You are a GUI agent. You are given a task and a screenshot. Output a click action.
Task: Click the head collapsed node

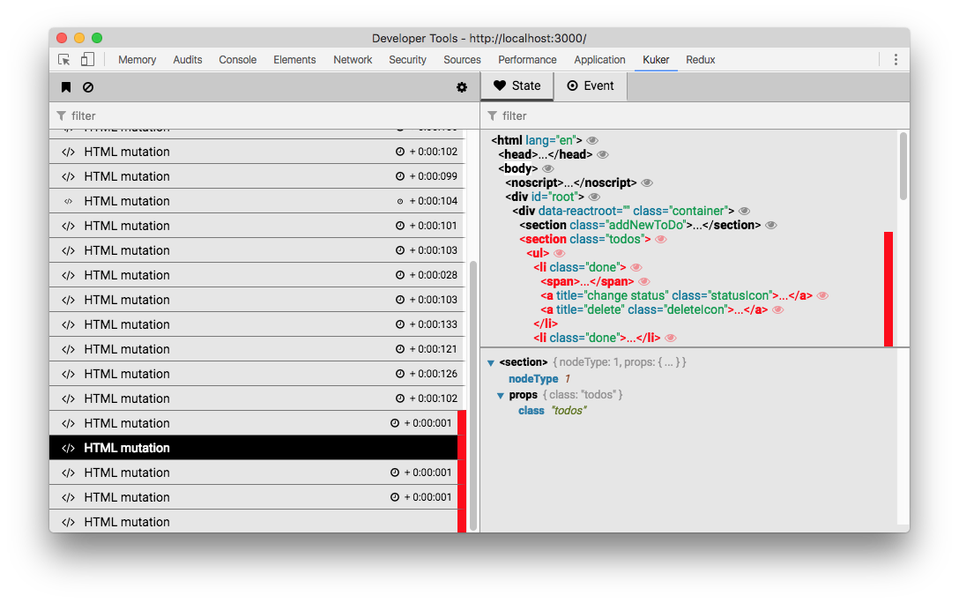[x=545, y=155]
